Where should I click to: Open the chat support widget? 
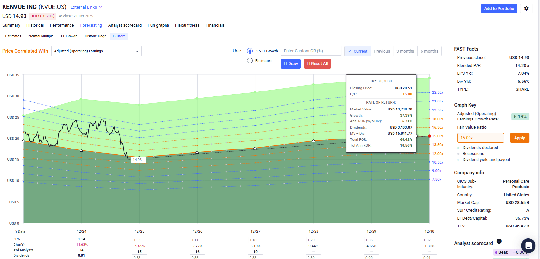[x=528, y=245]
